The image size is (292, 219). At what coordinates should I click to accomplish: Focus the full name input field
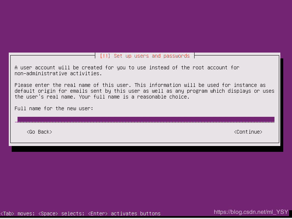tap(145, 120)
